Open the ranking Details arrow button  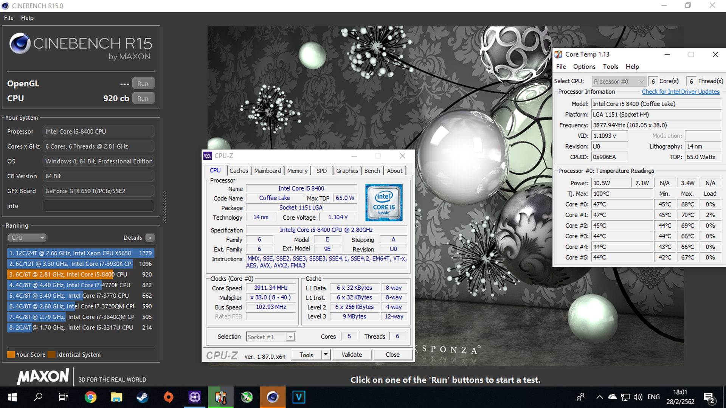pyautogui.click(x=150, y=238)
